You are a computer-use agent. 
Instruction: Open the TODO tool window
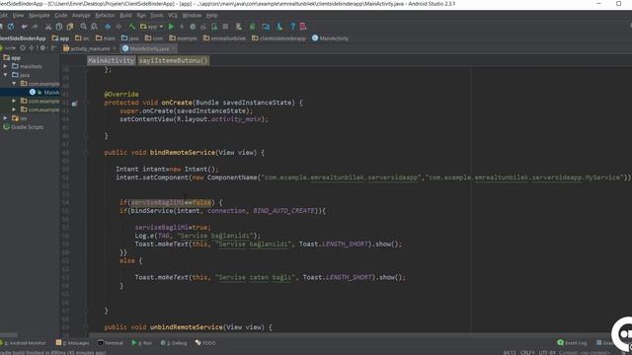pyautogui.click(x=205, y=343)
